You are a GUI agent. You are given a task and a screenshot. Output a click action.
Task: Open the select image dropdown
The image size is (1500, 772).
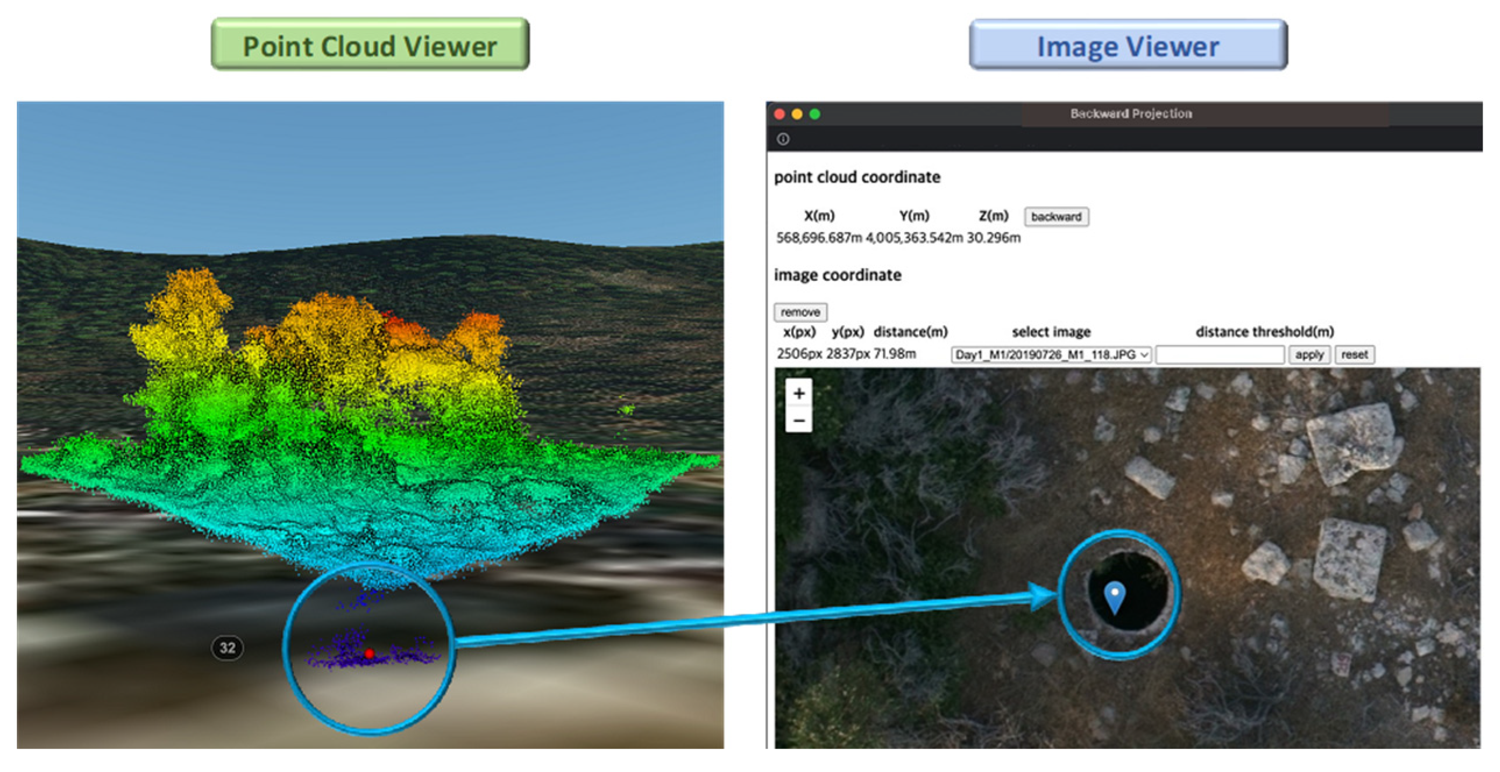[1051, 354]
